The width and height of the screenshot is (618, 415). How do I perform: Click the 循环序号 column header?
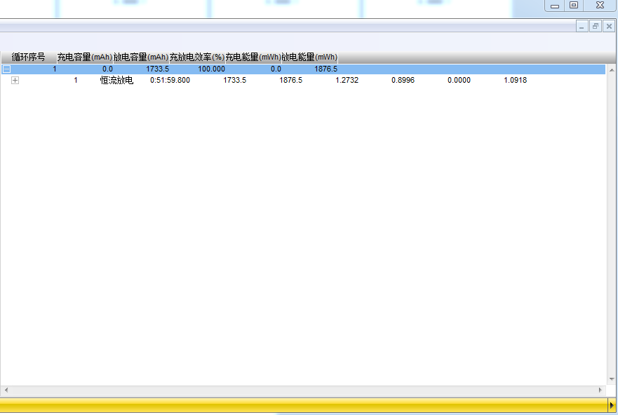(28, 57)
